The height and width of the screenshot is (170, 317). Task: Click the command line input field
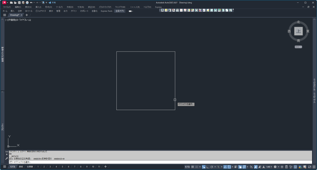click(x=155, y=162)
